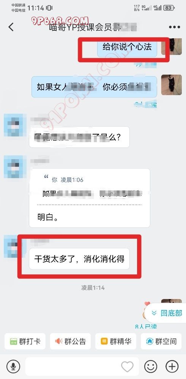The width and height of the screenshot is (186, 379).
Task: Tap the heart icon in input bar
Action: coord(127,366)
